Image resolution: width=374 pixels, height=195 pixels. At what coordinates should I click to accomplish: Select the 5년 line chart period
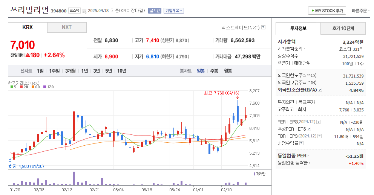click(x=109, y=71)
